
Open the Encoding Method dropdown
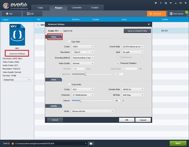[x=83, y=58]
